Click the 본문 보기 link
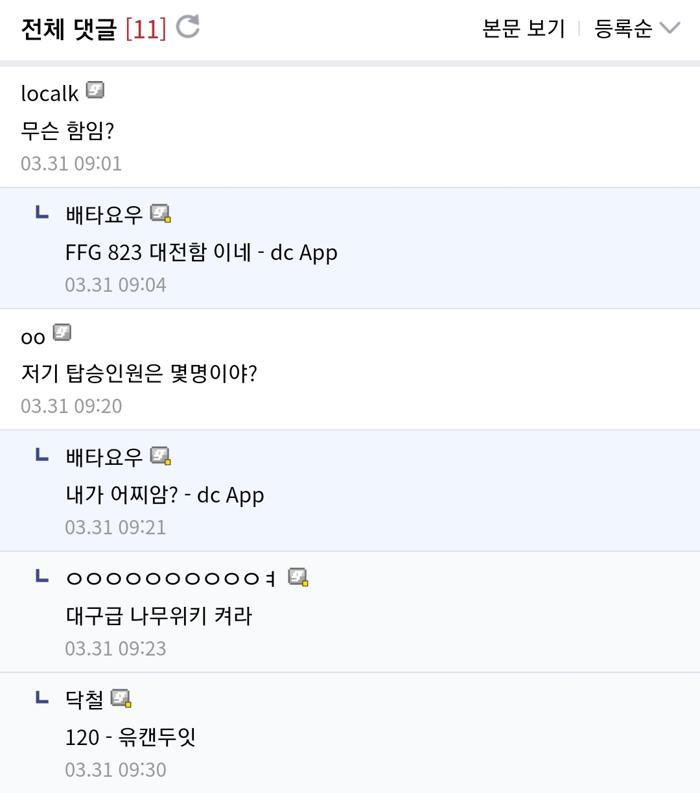The image size is (700, 793). click(524, 29)
